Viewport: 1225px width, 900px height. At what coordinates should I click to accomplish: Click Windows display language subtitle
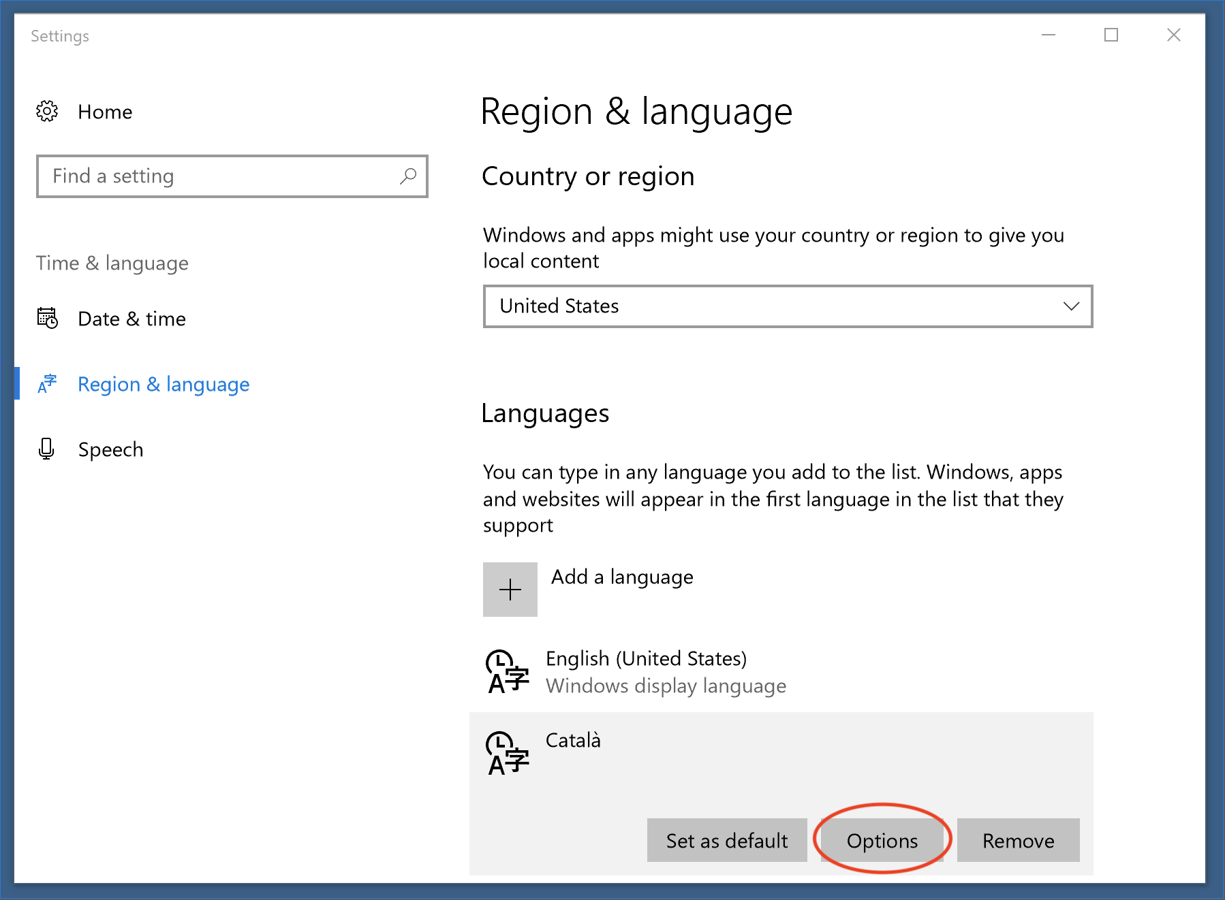666,686
